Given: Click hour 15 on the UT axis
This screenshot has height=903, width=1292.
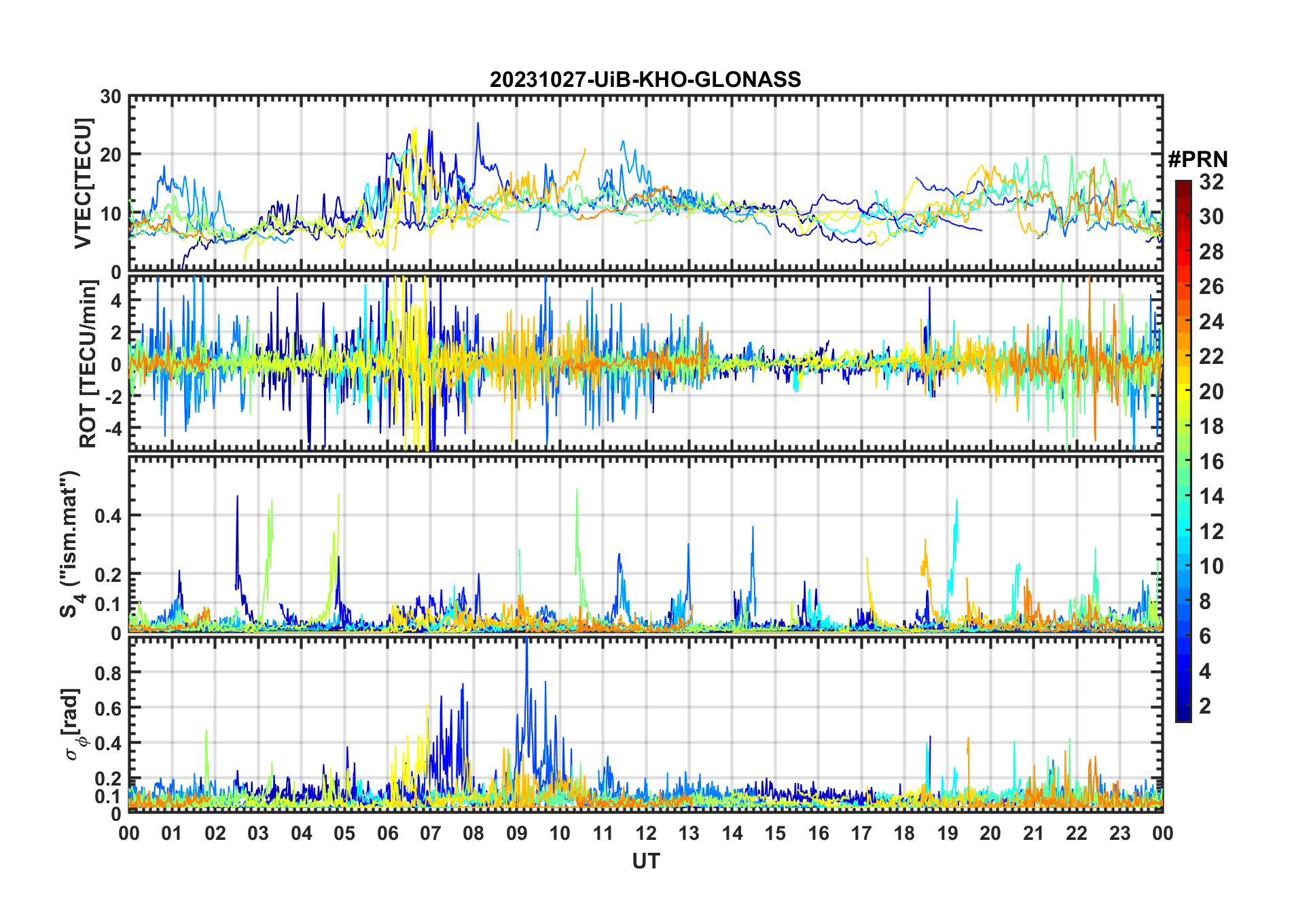Looking at the screenshot, I should pyautogui.click(x=775, y=833).
